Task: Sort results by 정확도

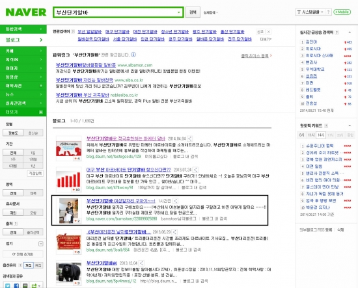Action: tap(13, 133)
